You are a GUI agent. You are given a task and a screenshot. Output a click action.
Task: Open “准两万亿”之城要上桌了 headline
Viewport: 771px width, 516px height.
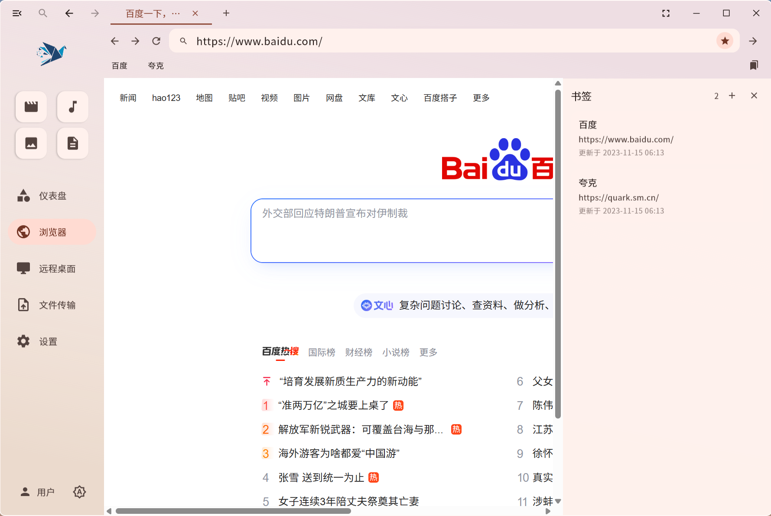[333, 406]
